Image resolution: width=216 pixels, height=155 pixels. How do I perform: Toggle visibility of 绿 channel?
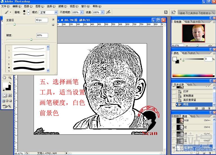tap(174, 134)
